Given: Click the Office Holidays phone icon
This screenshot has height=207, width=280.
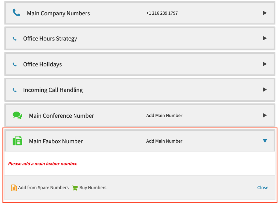Looking at the screenshot, I should click(15, 64).
